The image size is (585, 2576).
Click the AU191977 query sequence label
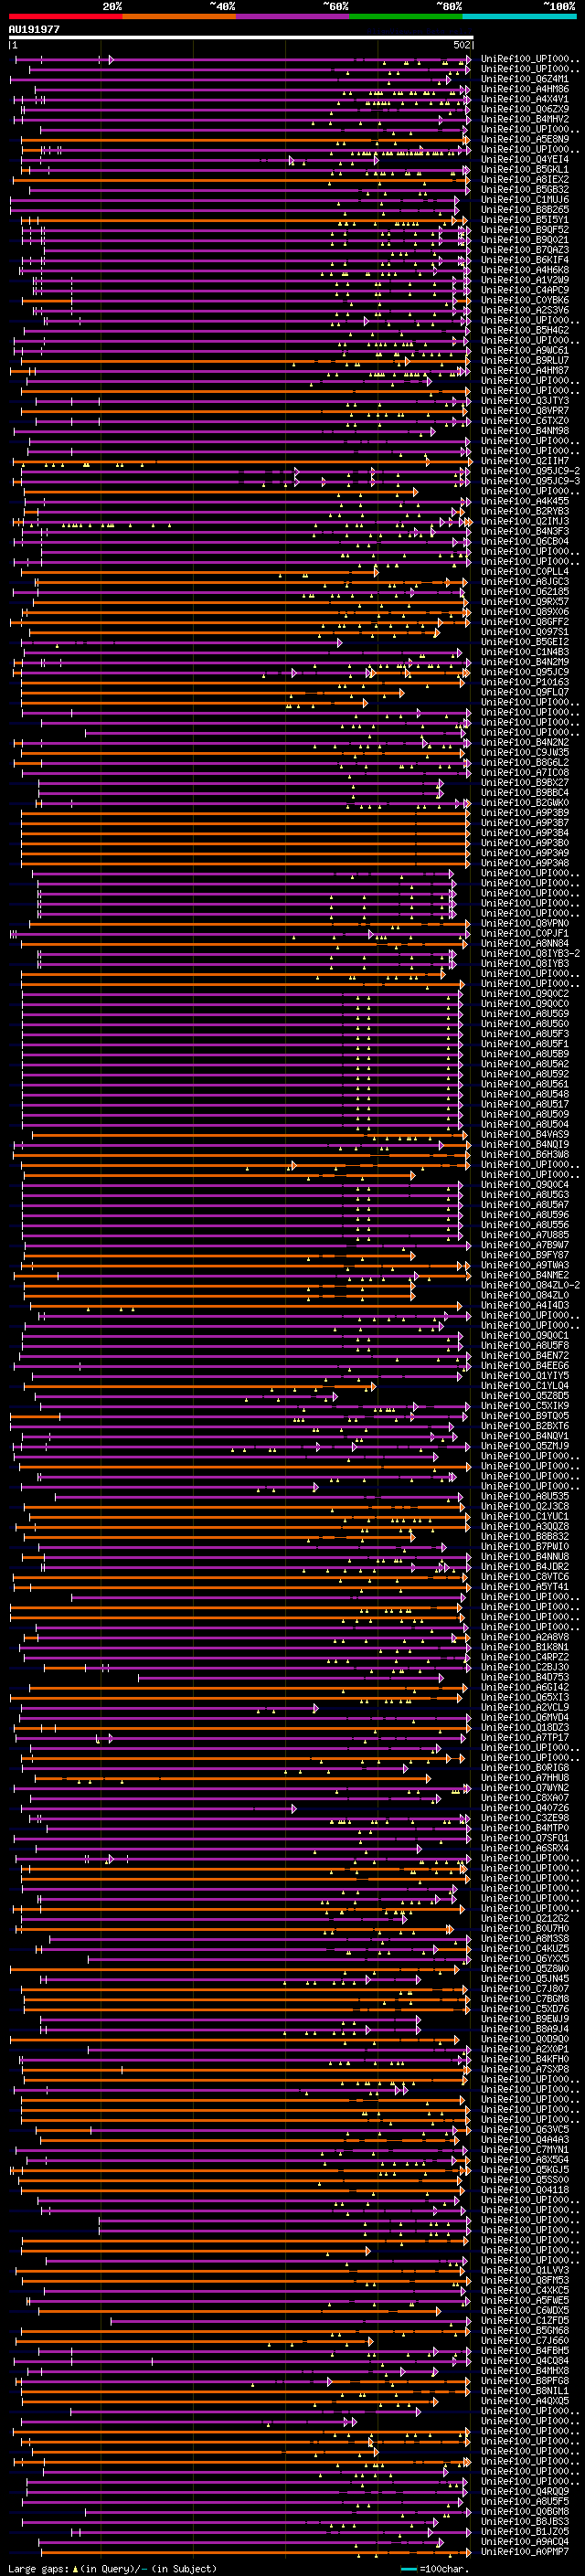(34, 30)
